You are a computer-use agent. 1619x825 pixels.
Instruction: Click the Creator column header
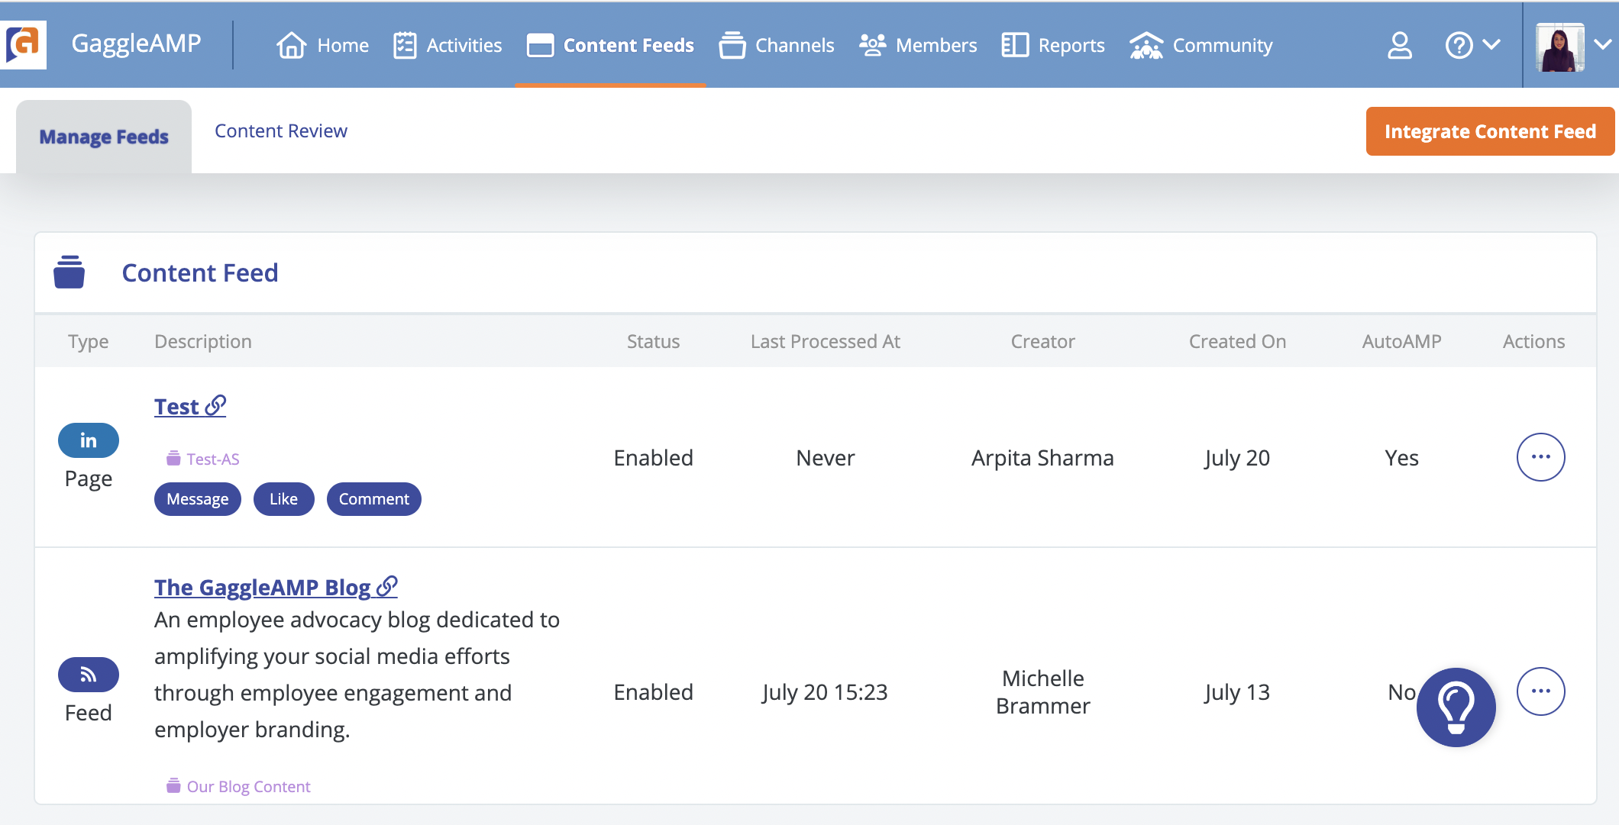(x=1042, y=341)
